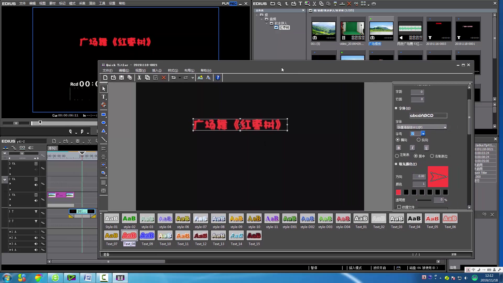This screenshot has width=503, height=283.
Task: Click the cut scissors icon in Quick Titler
Action: tap(139, 78)
